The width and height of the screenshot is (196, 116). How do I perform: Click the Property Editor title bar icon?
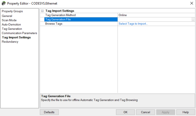[4, 3]
